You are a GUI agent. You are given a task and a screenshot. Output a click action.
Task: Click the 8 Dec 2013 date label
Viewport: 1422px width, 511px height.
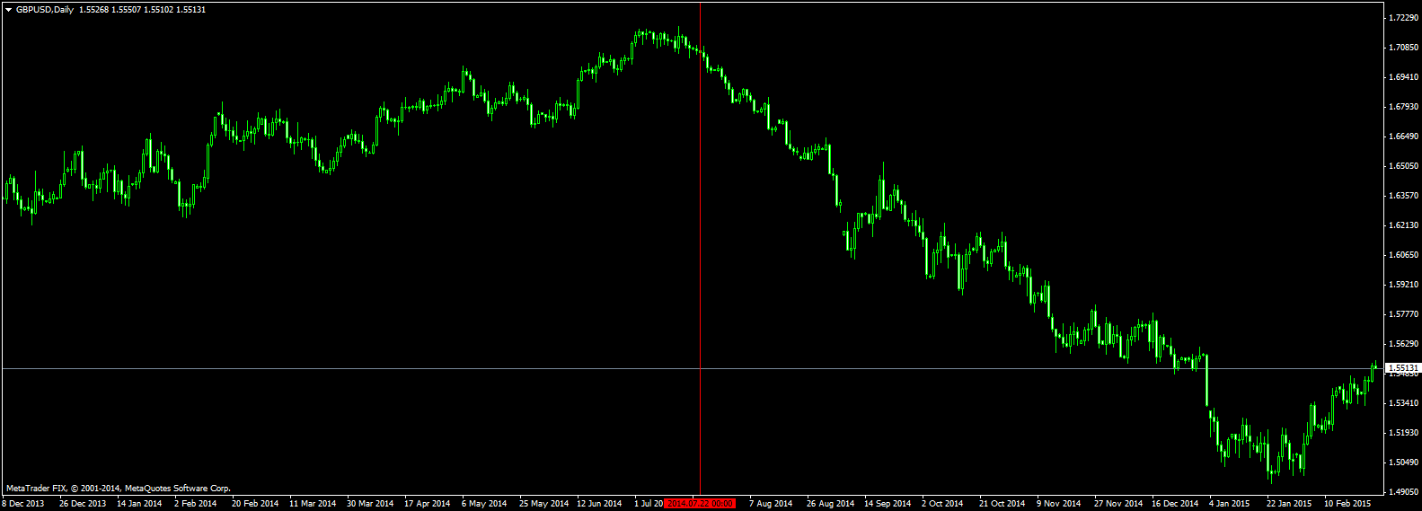click(23, 504)
